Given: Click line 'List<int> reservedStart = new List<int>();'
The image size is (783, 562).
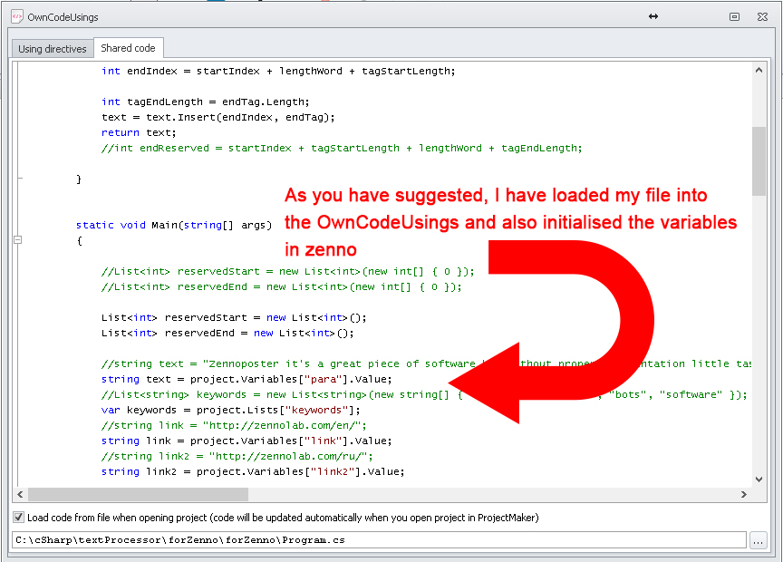Looking at the screenshot, I should click(234, 318).
